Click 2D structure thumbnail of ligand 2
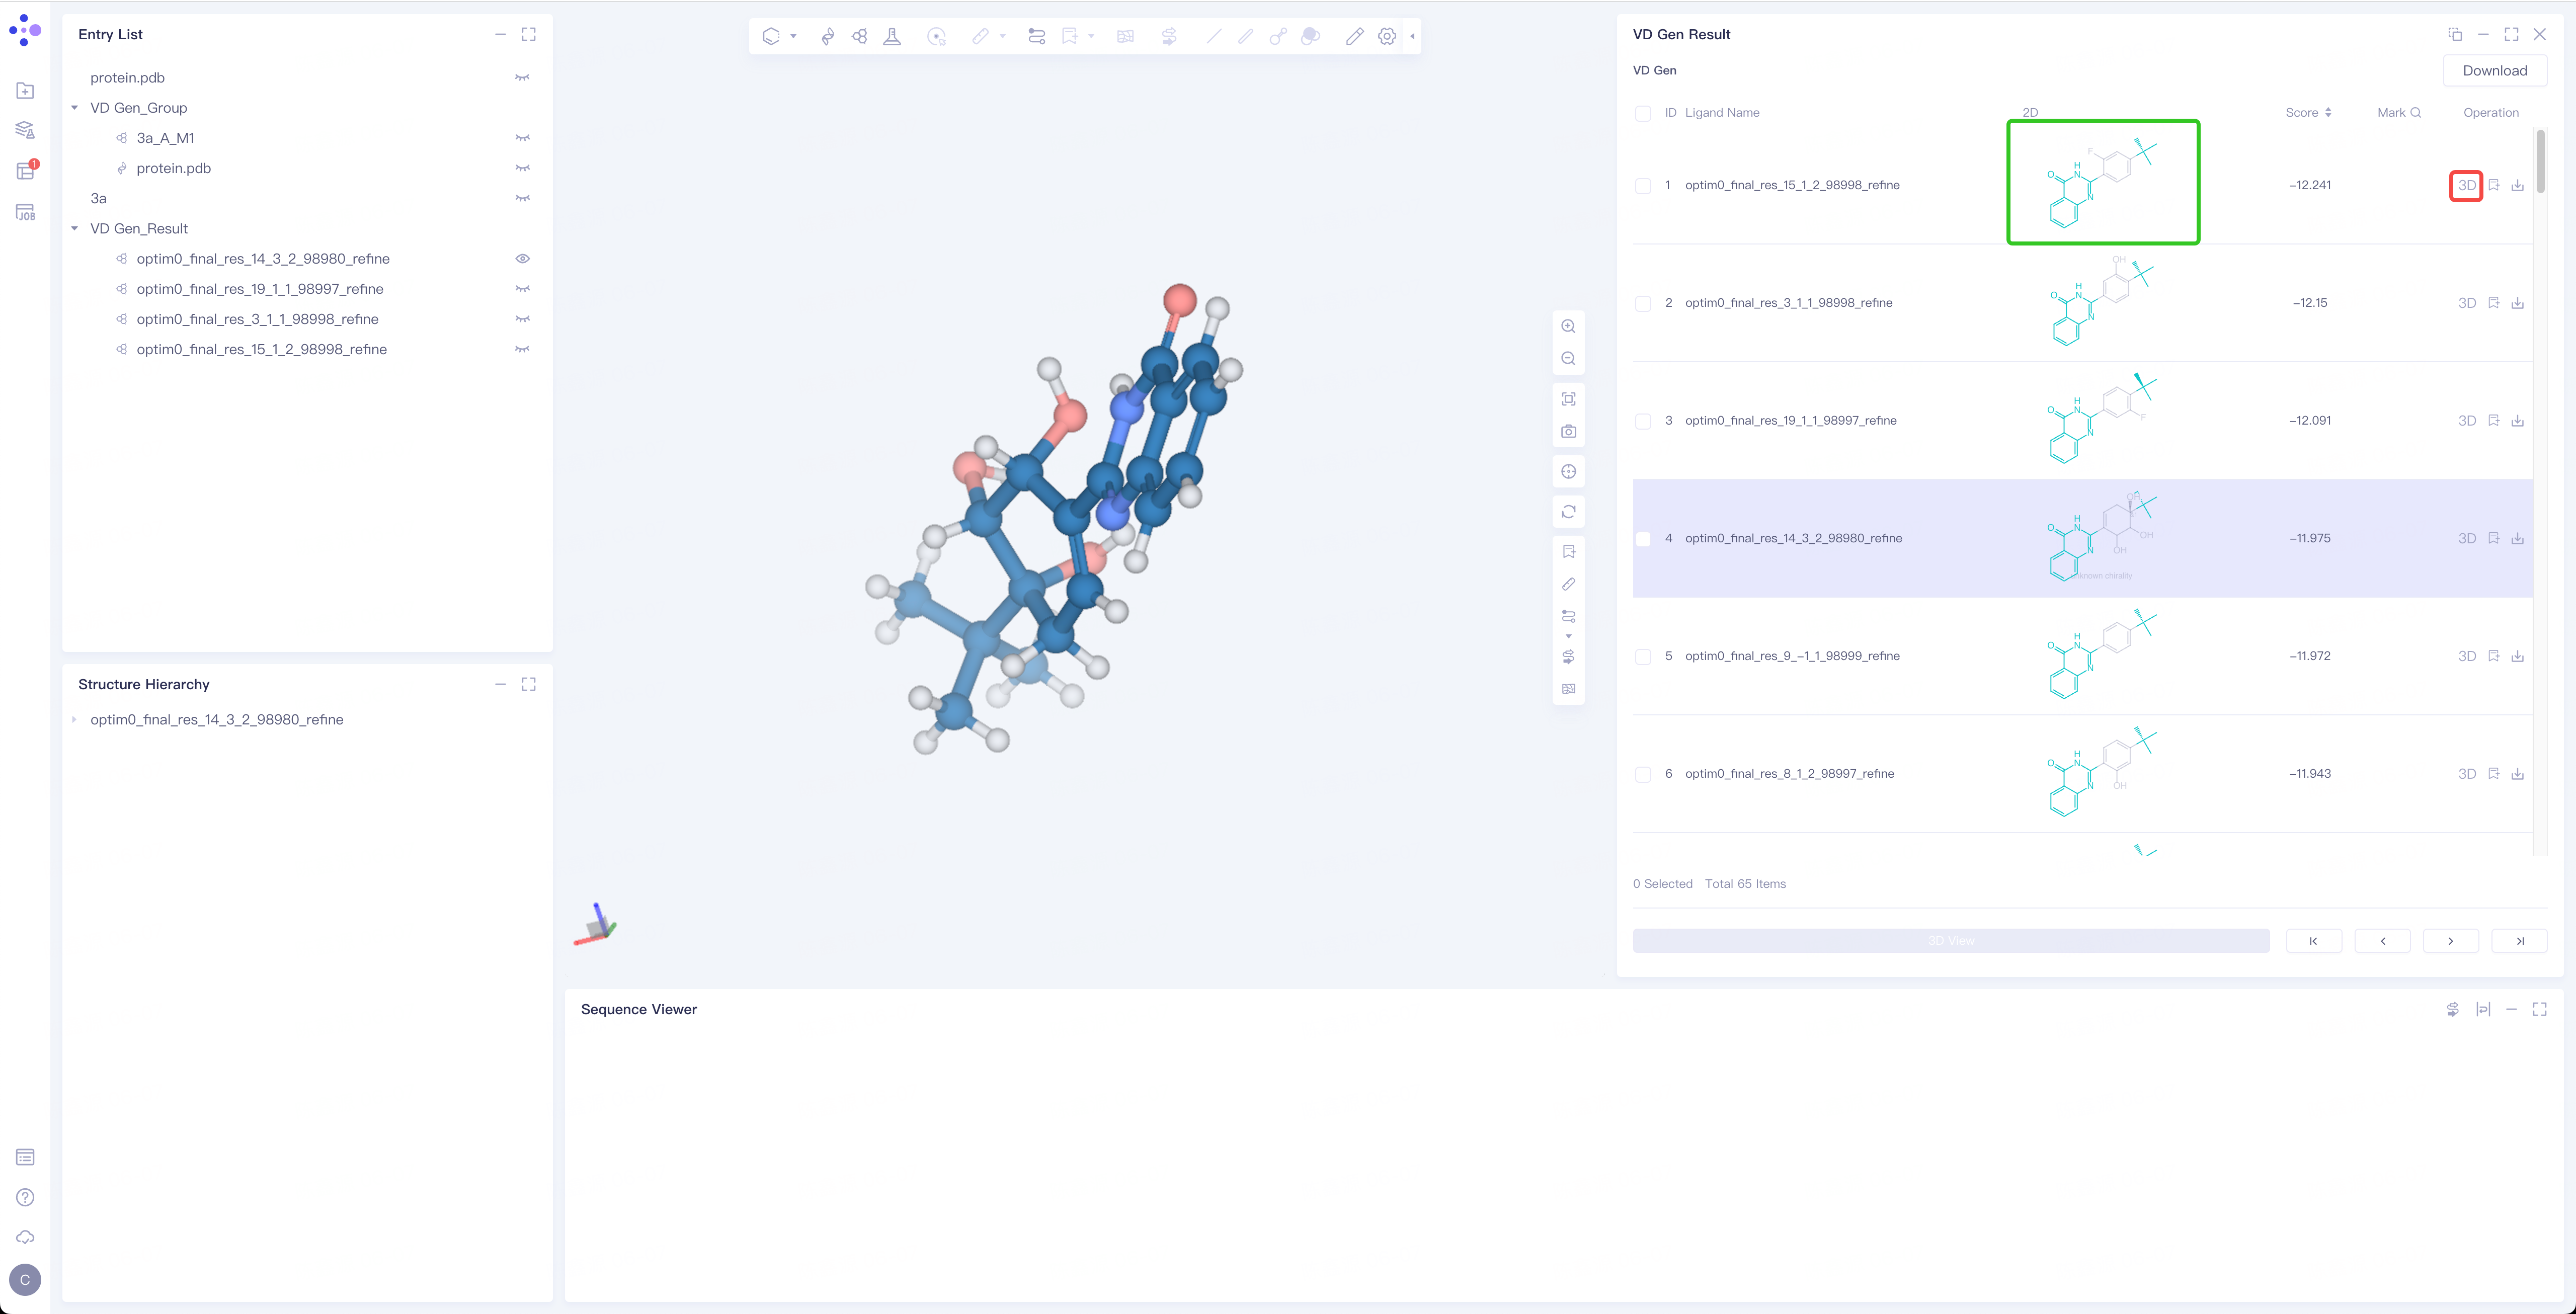Viewport: 2576px width, 1314px height. pyautogui.click(x=2102, y=303)
